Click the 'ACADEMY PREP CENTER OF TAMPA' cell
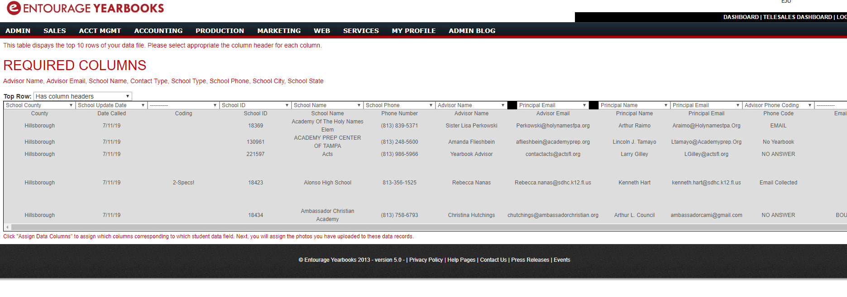The width and height of the screenshot is (847, 297). pos(327,142)
